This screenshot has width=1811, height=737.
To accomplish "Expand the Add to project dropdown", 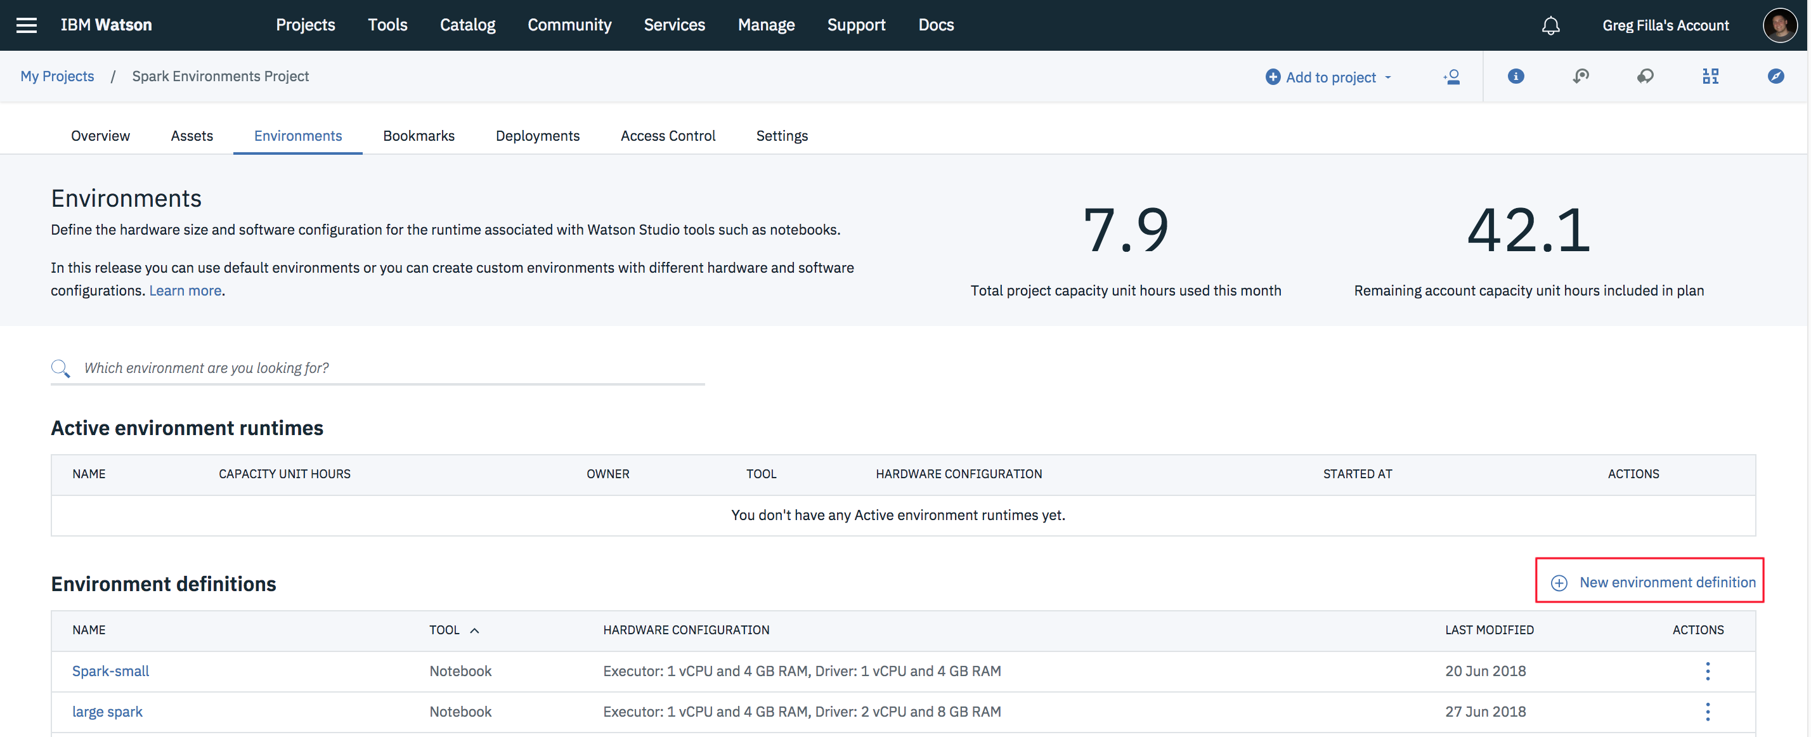I will (x=1328, y=77).
